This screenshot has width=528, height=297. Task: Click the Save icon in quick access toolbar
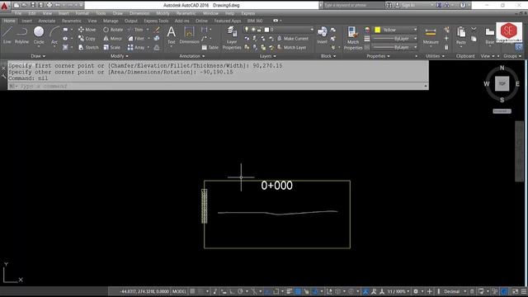[33, 5]
